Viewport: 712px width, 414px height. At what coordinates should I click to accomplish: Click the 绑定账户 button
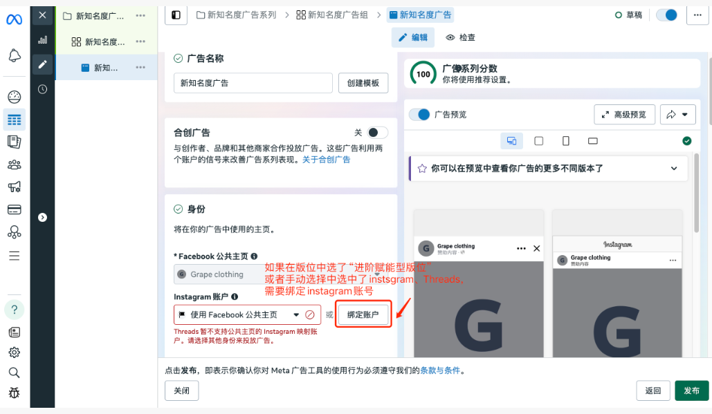(x=363, y=314)
